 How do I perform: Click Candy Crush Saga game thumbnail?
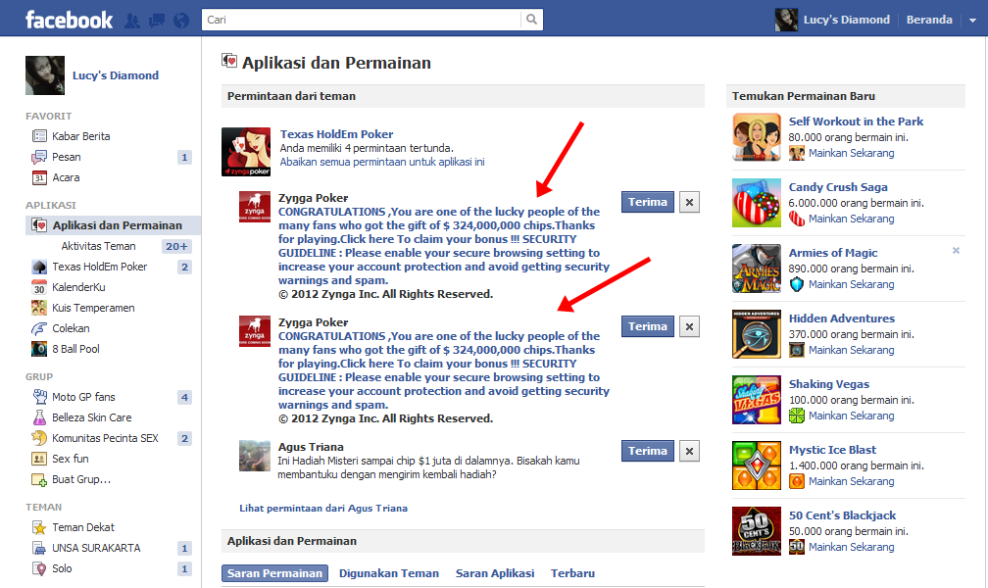pyautogui.click(x=756, y=203)
